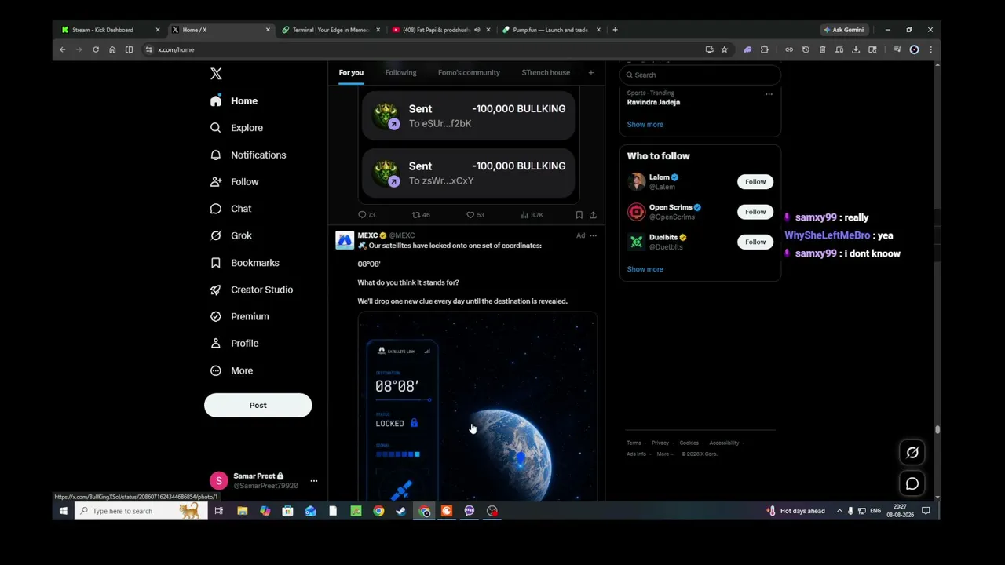Go to the browser home page
1005x565 pixels.
pos(112,49)
